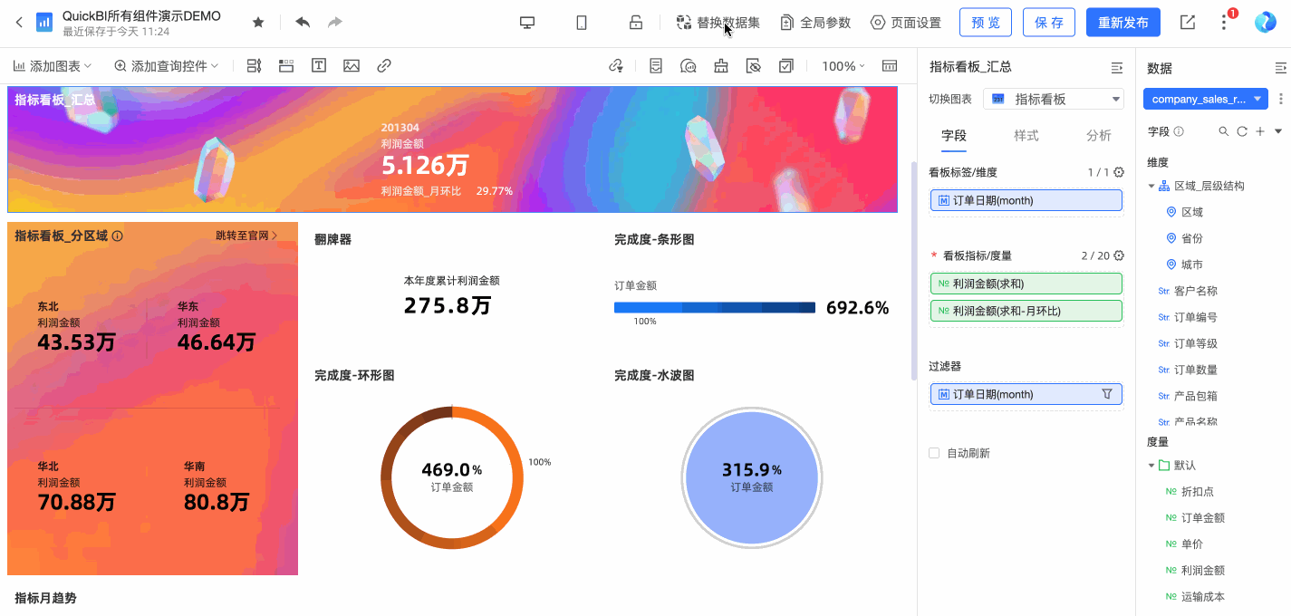Collapse the 数据 panel
This screenshot has height=616, width=1291.
pyautogui.click(x=1280, y=68)
